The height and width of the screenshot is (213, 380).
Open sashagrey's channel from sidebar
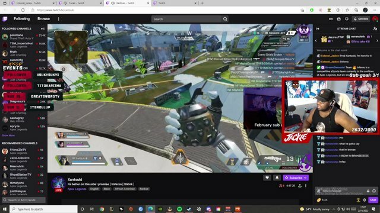pos(24,120)
